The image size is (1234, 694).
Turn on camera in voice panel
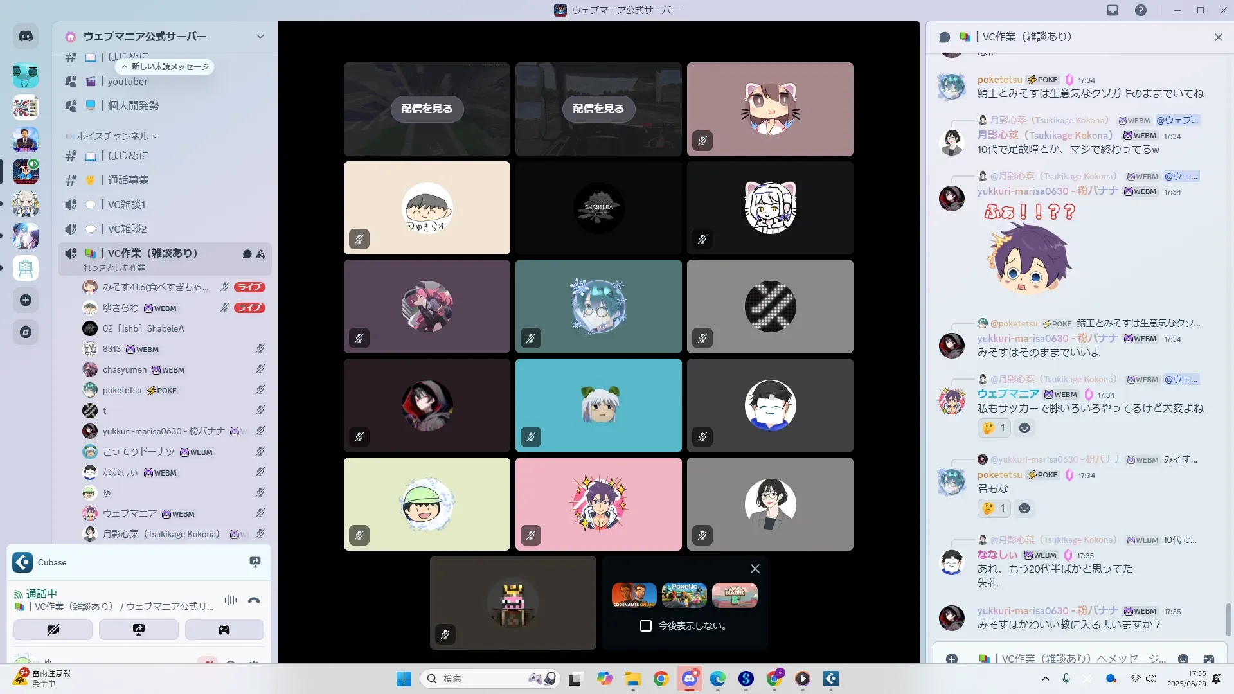click(53, 630)
